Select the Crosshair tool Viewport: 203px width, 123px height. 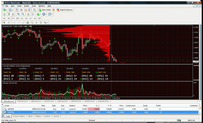point(9,23)
